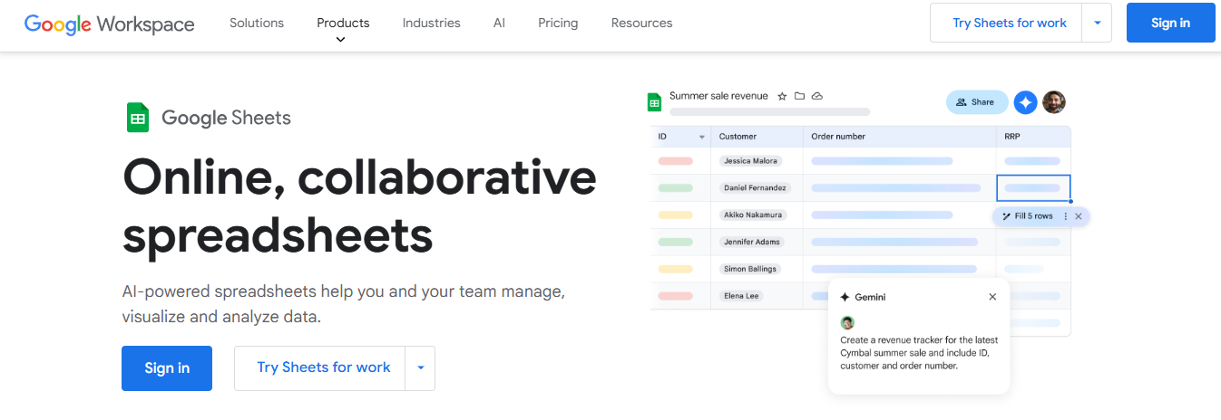Select the Daniel Fernandez chip
Image resolution: width=1221 pixels, height=420 pixels.
[x=756, y=188]
